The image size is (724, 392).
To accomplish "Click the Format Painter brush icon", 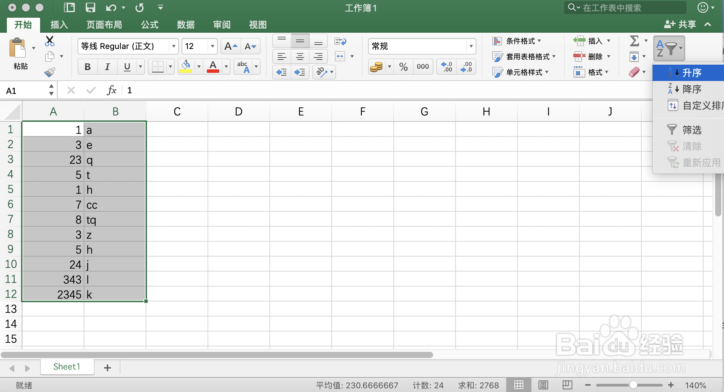I will 50,72.
